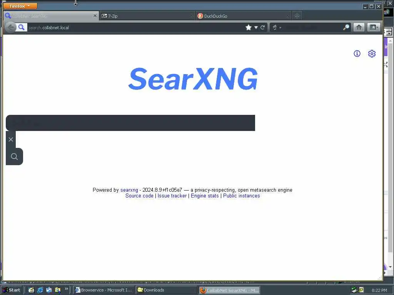Click the fourth quick launch search icon
Viewport: 394px width, 295px height.
tap(58, 290)
